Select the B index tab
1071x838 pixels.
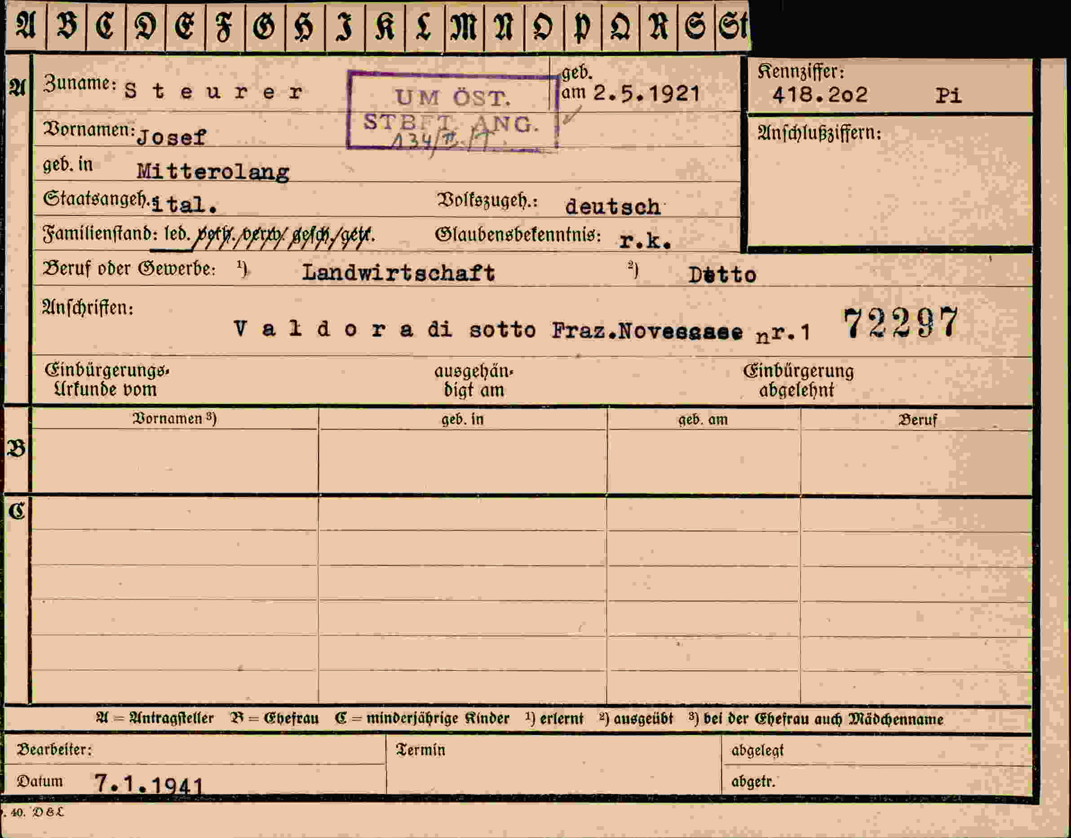point(66,26)
